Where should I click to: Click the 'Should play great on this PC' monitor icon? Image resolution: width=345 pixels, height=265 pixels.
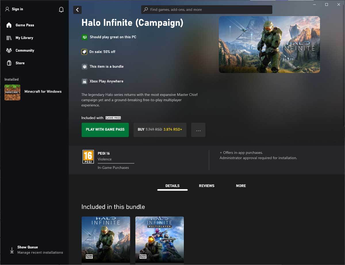(85, 37)
